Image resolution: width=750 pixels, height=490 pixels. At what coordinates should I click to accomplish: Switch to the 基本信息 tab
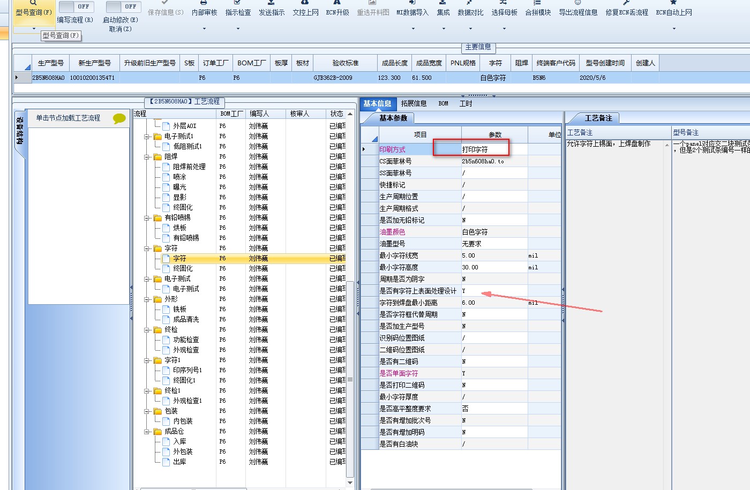click(377, 103)
